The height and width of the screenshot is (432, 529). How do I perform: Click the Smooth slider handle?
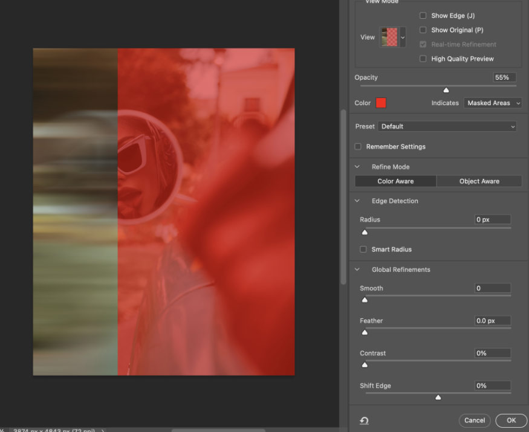click(365, 300)
